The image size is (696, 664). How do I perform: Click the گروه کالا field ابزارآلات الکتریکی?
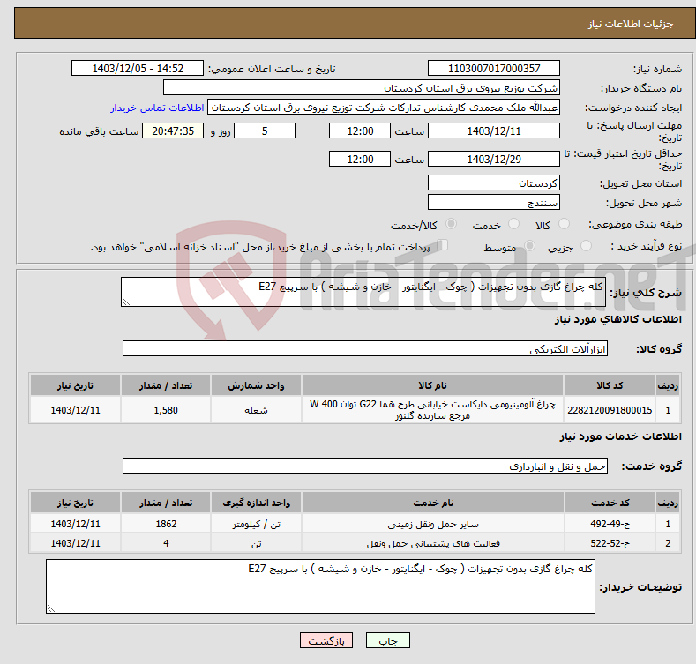[365, 348]
